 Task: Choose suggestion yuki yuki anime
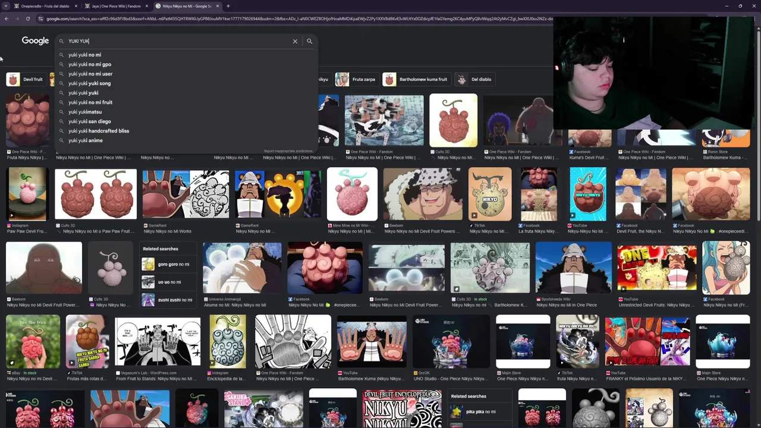click(x=186, y=140)
